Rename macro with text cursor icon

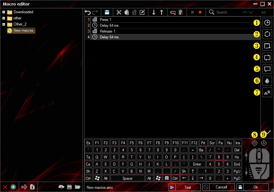24,187
